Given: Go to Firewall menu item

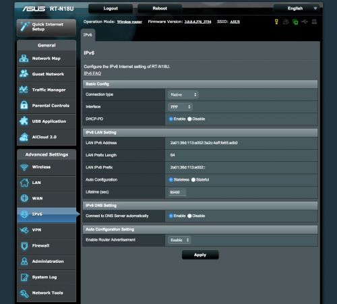Looking at the screenshot, I should pos(47,246).
